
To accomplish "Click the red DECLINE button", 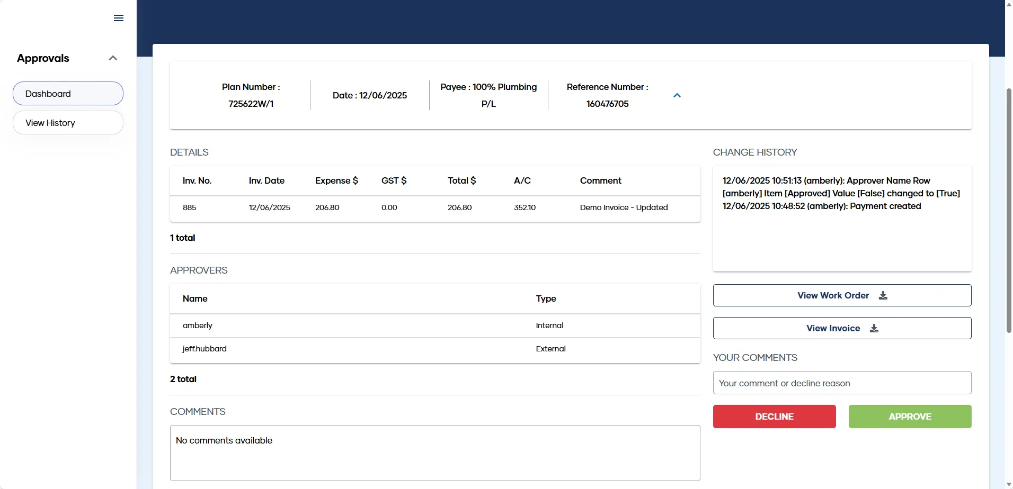I will click(774, 416).
